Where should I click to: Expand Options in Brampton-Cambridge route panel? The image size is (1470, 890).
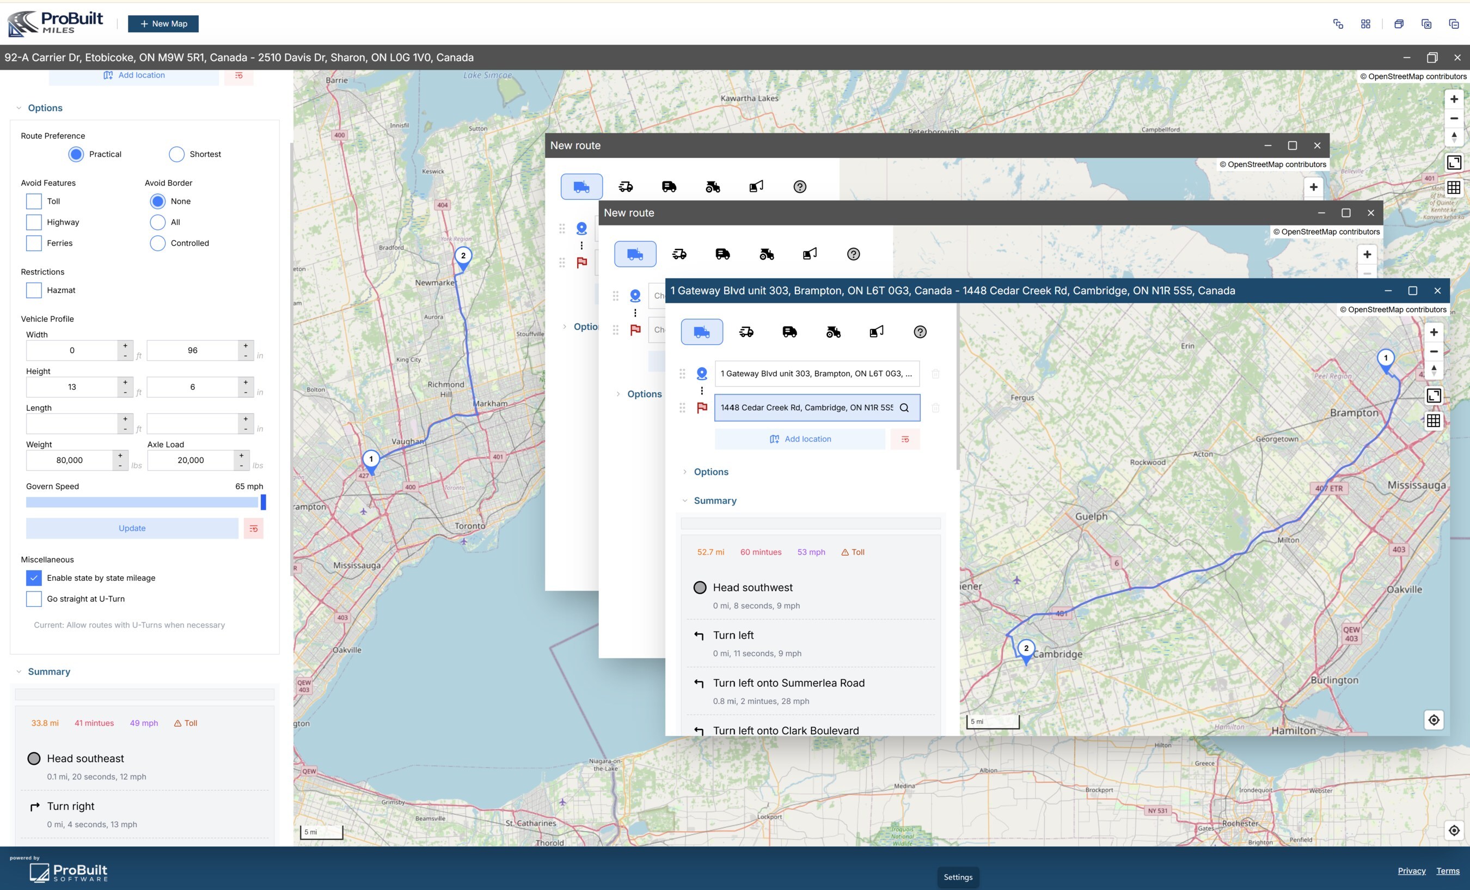click(x=710, y=472)
